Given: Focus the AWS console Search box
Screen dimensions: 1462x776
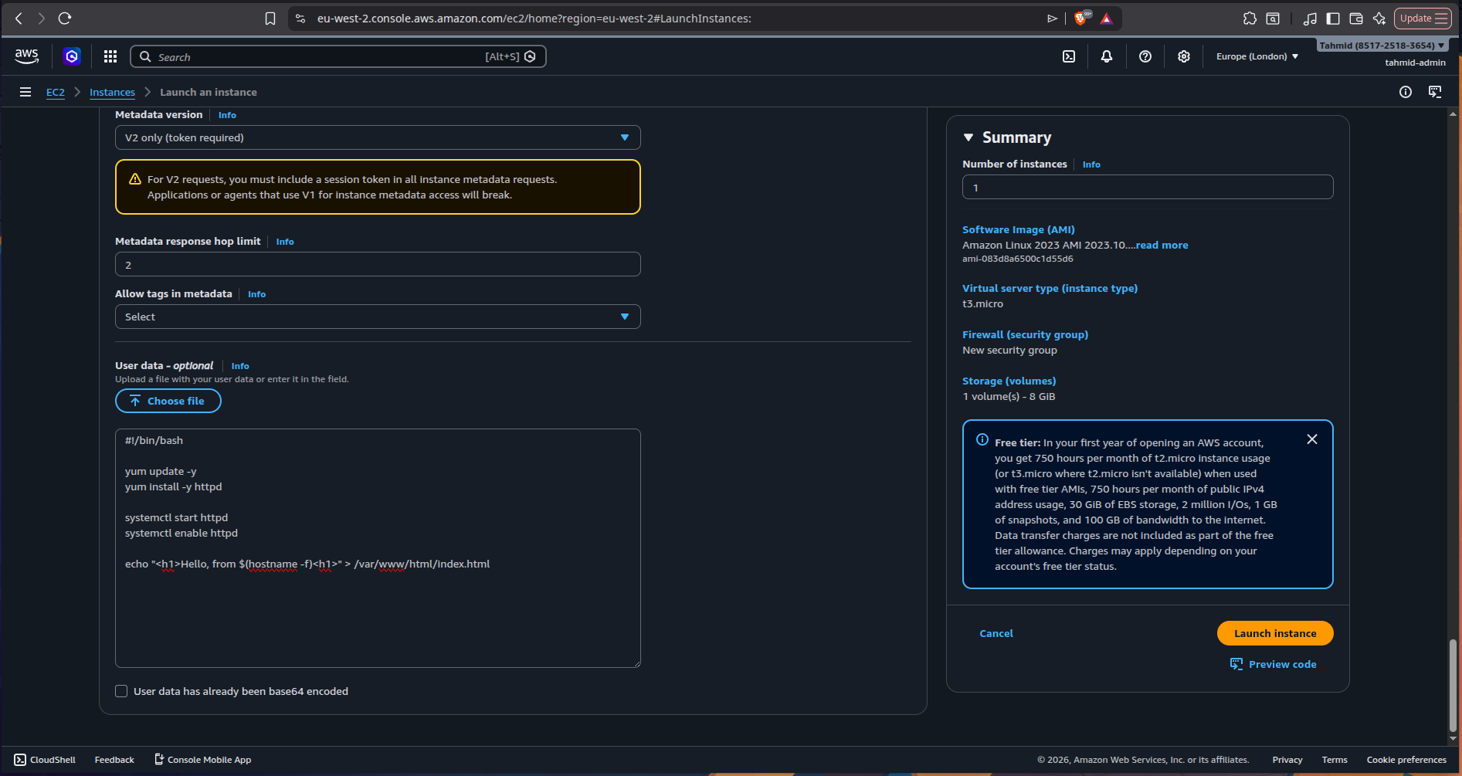Looking at the screenshot, I should pos(338,56).
